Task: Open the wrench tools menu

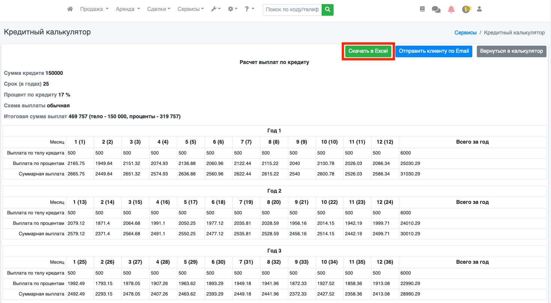Action: click(x=216, y=9)
